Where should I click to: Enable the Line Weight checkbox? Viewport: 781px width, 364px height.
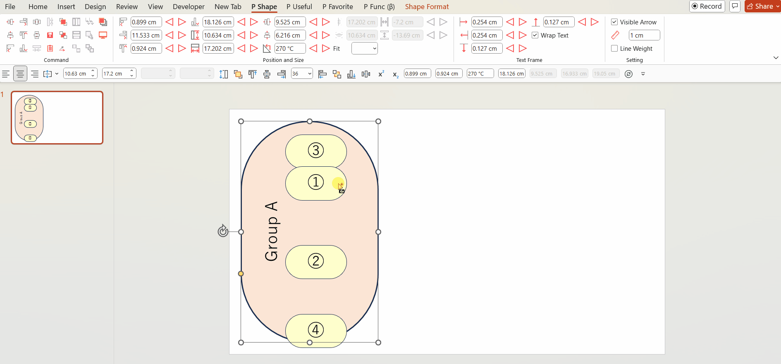pyautogui.click(x=614, y=48)
